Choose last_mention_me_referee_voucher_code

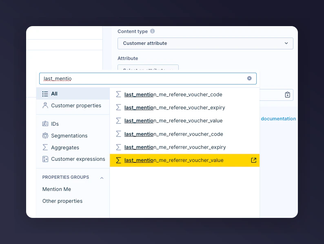point(184,94)
